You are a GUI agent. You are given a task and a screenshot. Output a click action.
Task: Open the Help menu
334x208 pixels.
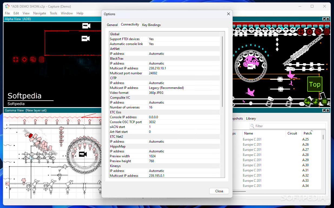click(x=80, y=13)
